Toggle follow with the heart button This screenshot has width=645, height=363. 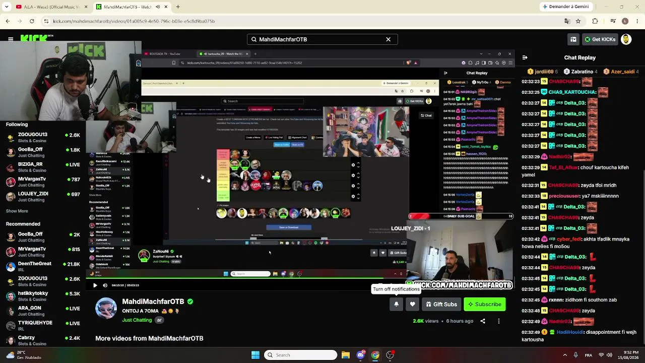412,304
